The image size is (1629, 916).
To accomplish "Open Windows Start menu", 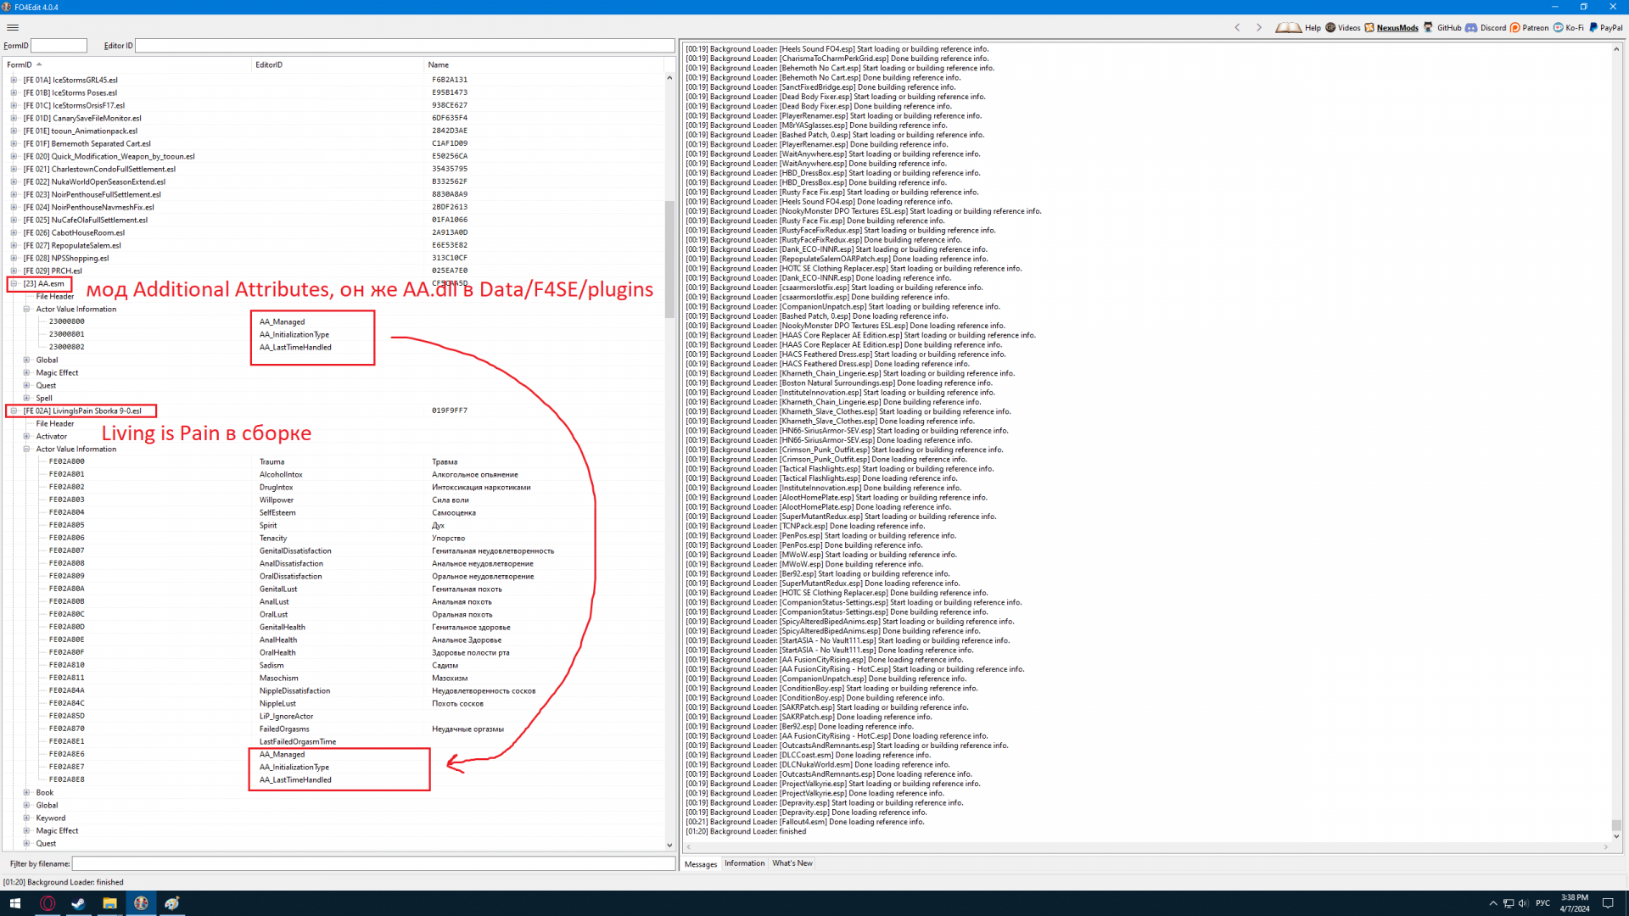I will 14,903.
